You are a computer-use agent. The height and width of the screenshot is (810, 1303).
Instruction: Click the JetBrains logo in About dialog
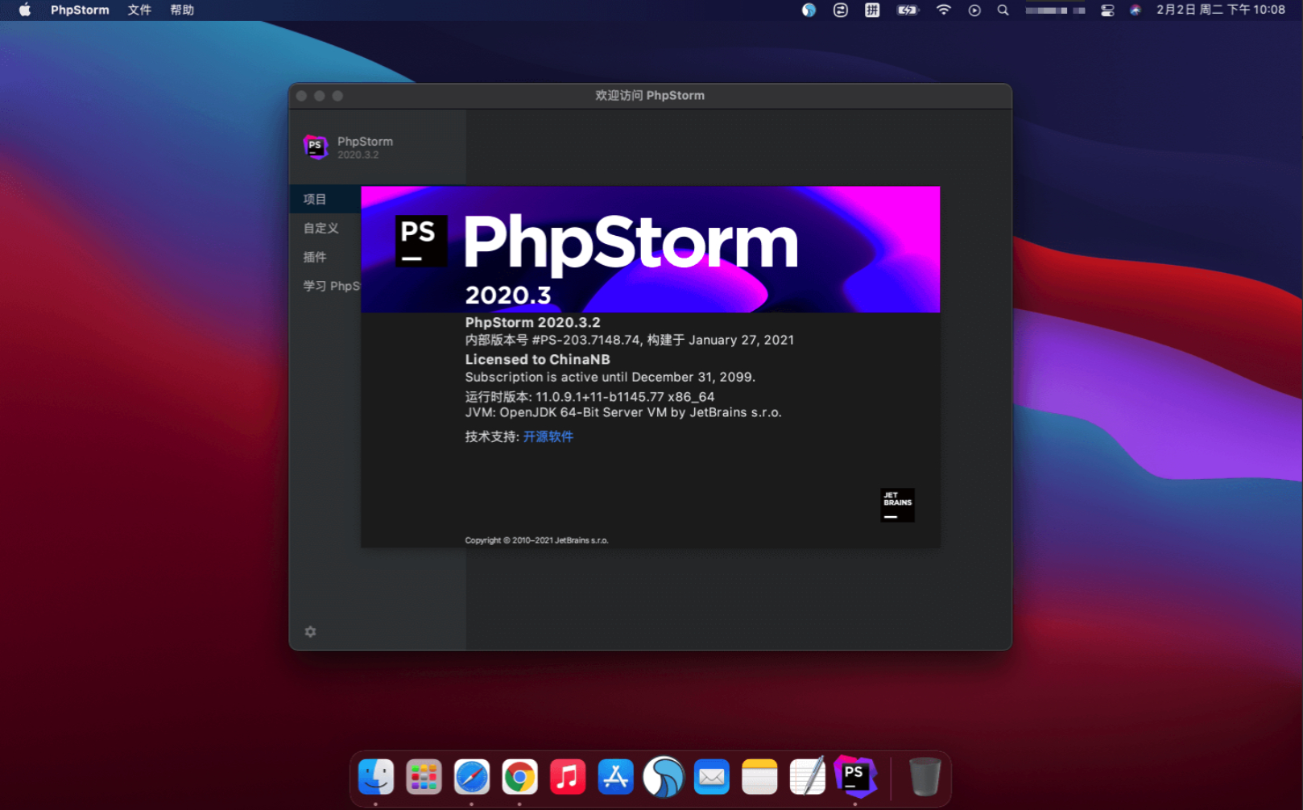897,505
